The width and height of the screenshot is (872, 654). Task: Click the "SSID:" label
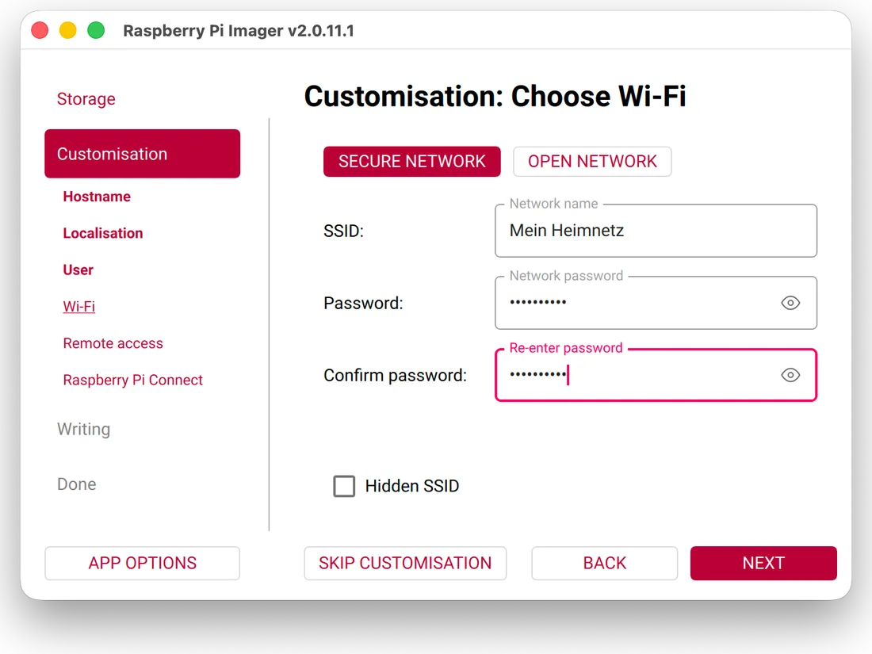(344, 231)
